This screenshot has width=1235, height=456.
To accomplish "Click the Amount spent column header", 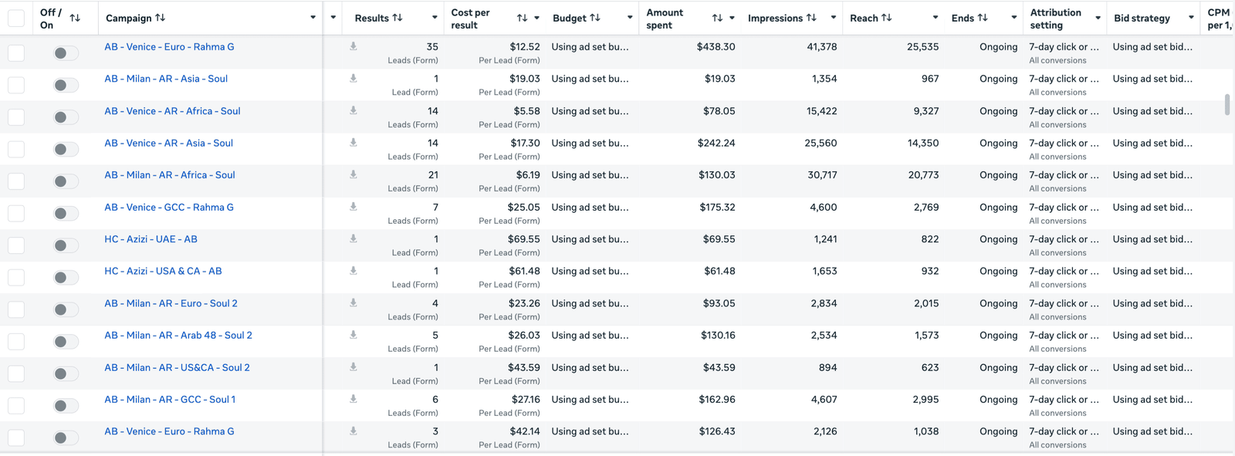I will click(x=665, y=19).
